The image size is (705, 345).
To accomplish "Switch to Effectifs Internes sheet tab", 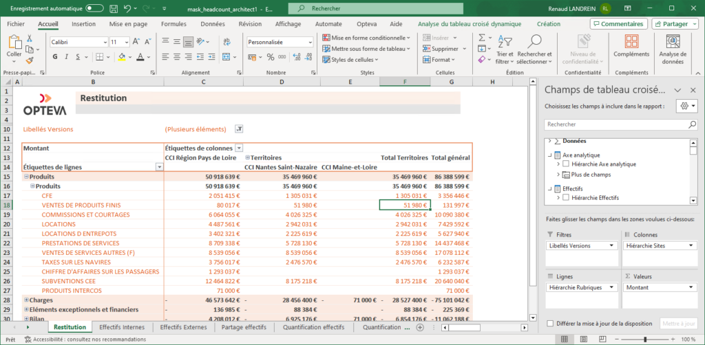I will point(122,328).
